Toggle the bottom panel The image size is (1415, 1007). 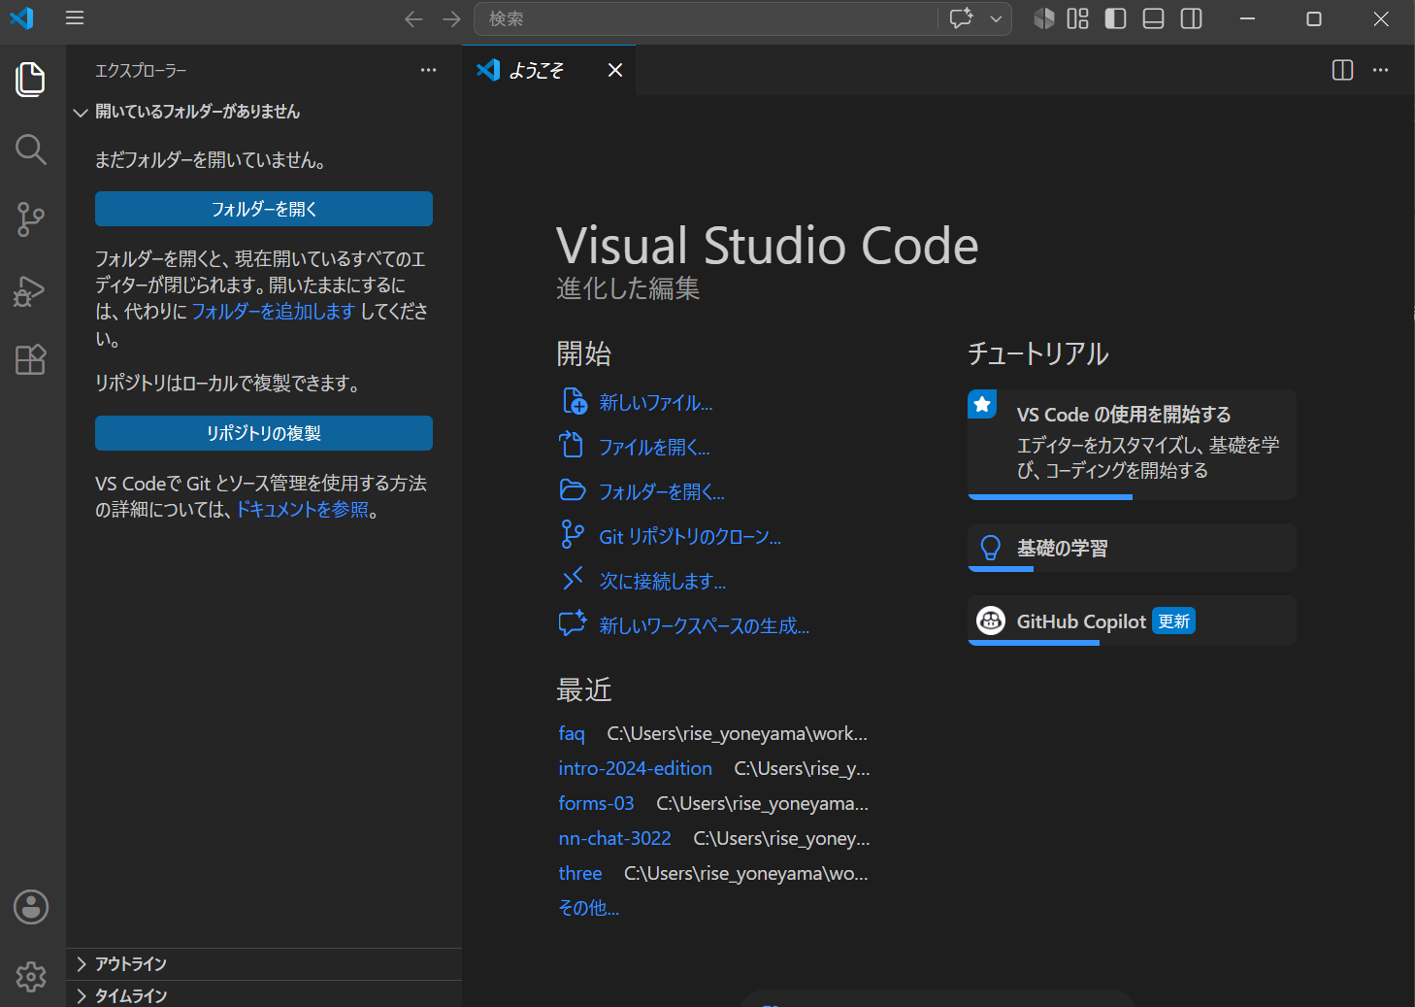tap(1154, 18)
